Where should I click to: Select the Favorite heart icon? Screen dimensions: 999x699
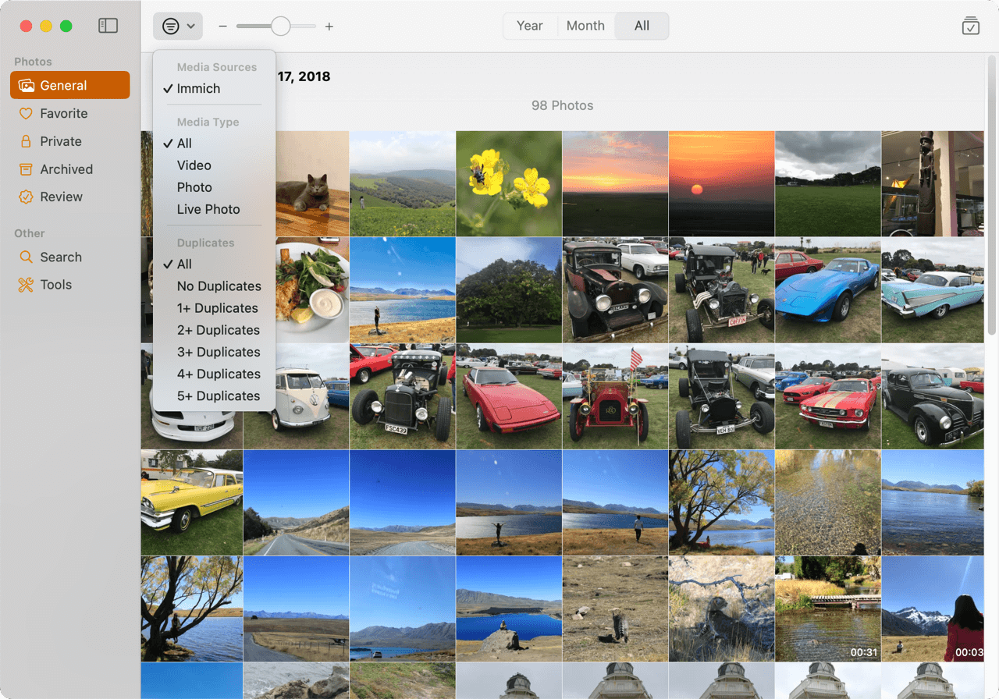coord(26,113)
